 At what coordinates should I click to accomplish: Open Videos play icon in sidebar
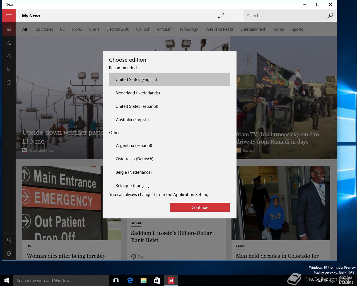tap(9, 69)
